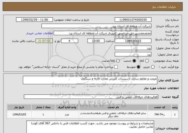The image size is (188, 133).
Task: Click the remaining days field showing 4
Action: tap(70, 41)
